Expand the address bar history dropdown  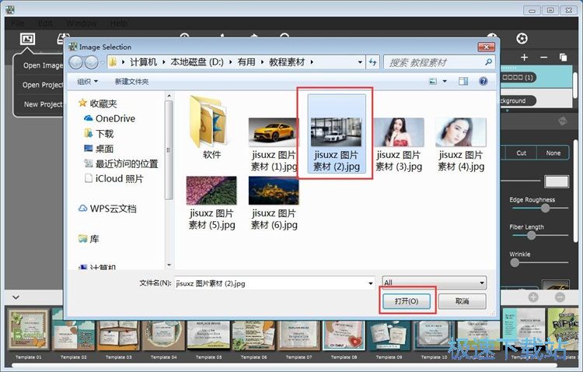(x=360, y=62)
